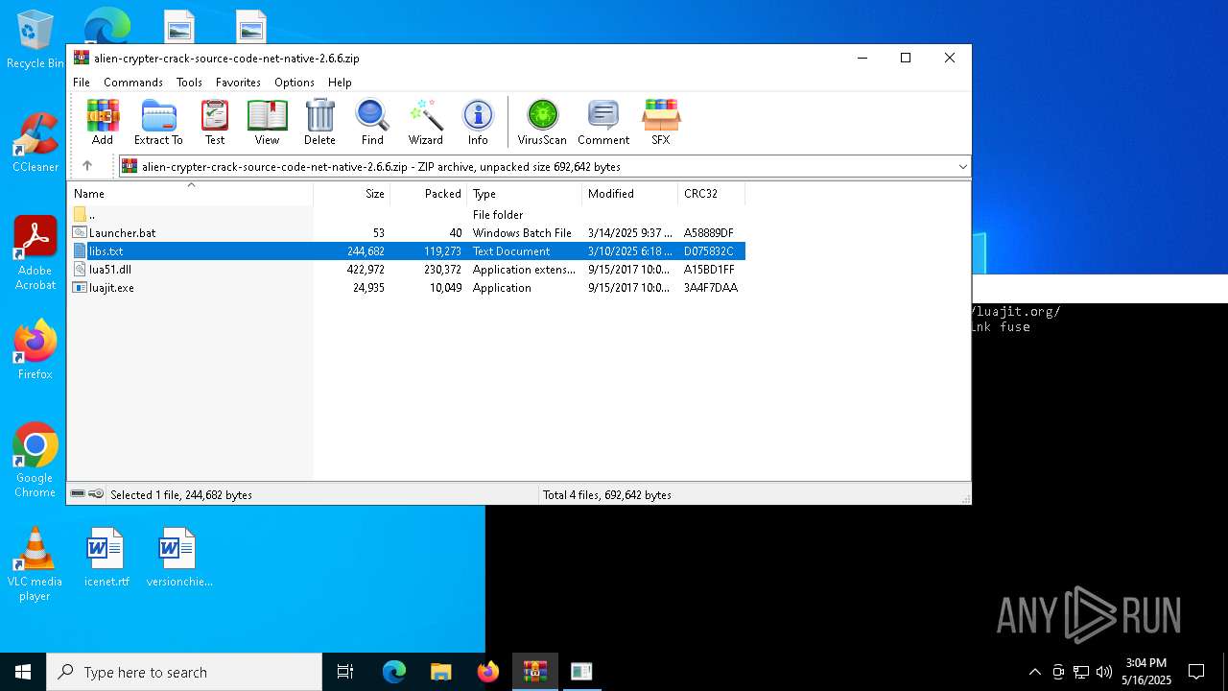Click the disk icon in status bar
This screenshot has width=1228, height=691.
coord(78,494)
